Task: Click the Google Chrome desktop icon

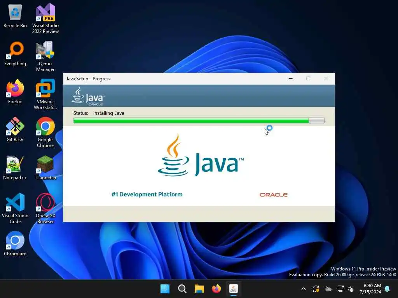Action: point(45,133)
